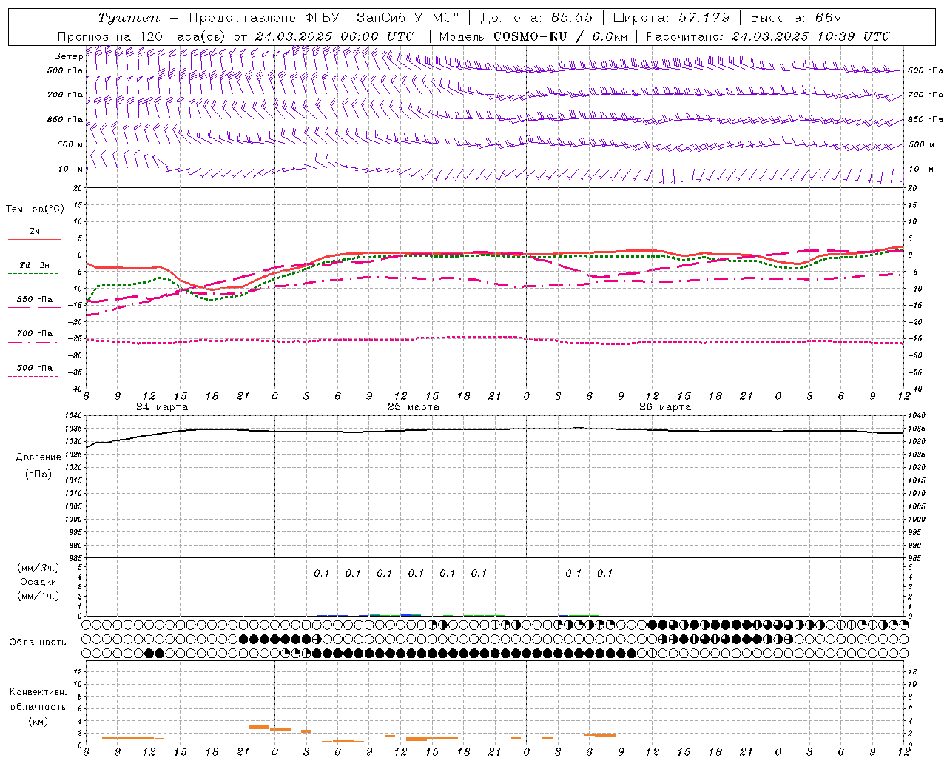Image resolution: width=947 pixels, height=758 pixels.
Task: Select the "Модель COSMO-RU / 6.6км" text
Action: (533, 36)
